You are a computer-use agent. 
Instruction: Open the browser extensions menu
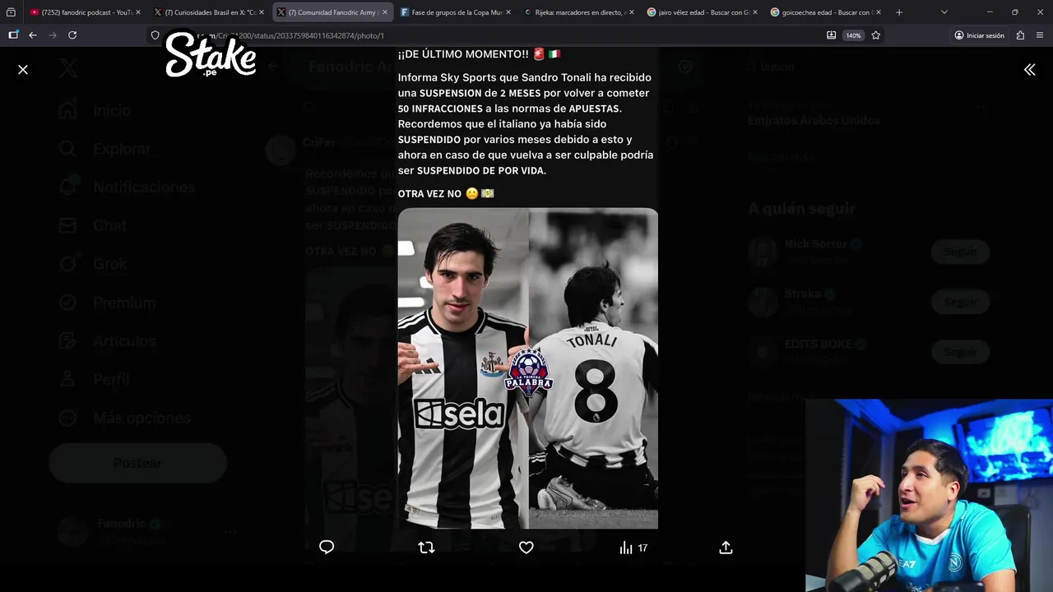click(x=1020, y=35)
